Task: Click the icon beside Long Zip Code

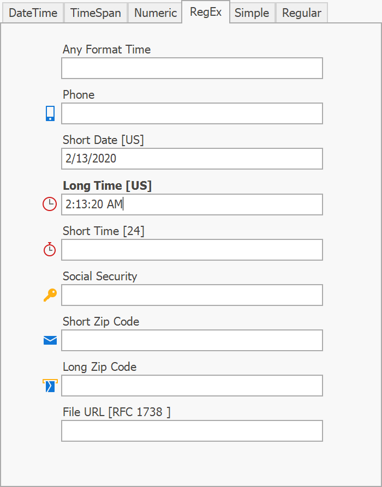Action: pyautogui.click(x=50, y=386)
